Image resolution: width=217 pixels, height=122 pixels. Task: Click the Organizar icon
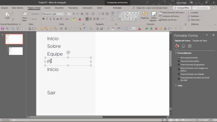click(145, 14)
